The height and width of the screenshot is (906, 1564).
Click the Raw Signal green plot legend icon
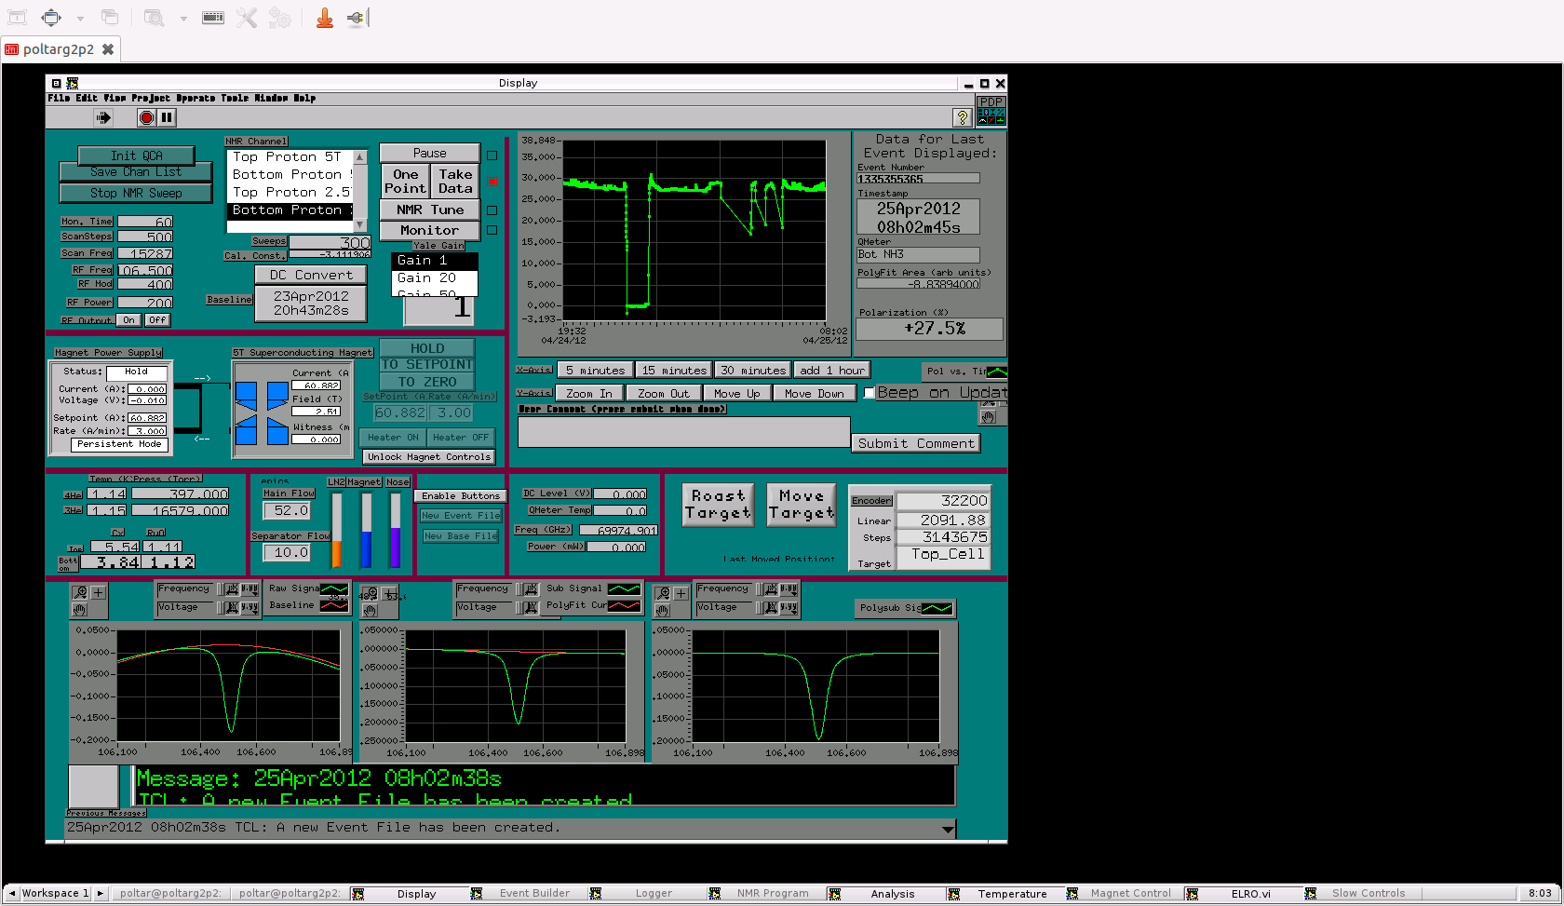[334, 588]
